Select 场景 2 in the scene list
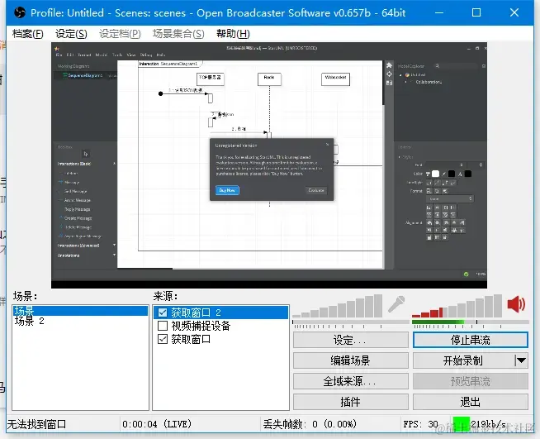This screenshot has height=439, width=540. point(80,321)
